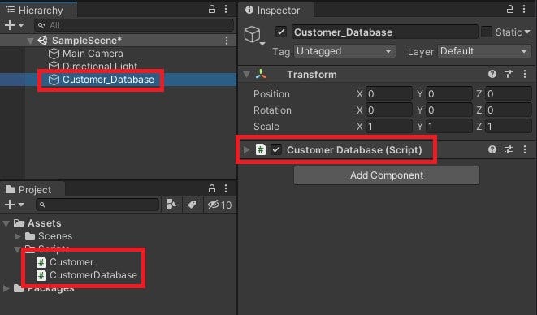Open the Customer Database script three-dot menu
This screenshot has width=537, height=315.
[525, 149]
